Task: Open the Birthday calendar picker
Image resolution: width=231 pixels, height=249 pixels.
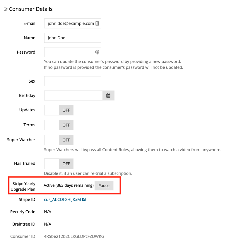Action: [x=108, y=95]
